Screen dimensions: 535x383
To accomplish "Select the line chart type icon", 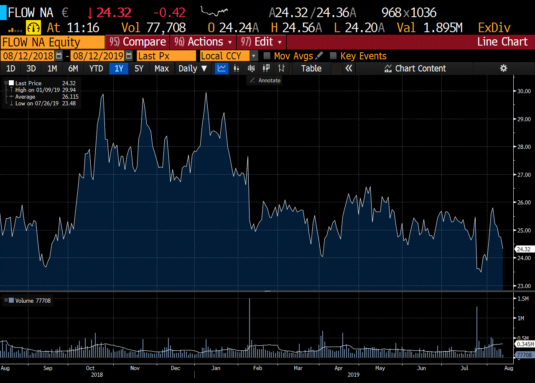I will pos(222,69).
